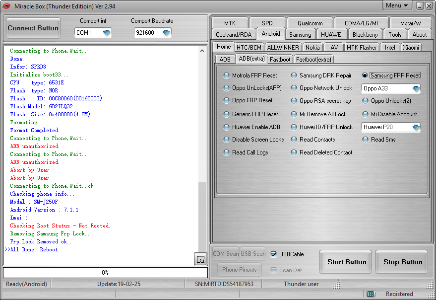This screenshot has width=436, height=300.
Task: Click the Connect Button
Action: tap(33, 28)
